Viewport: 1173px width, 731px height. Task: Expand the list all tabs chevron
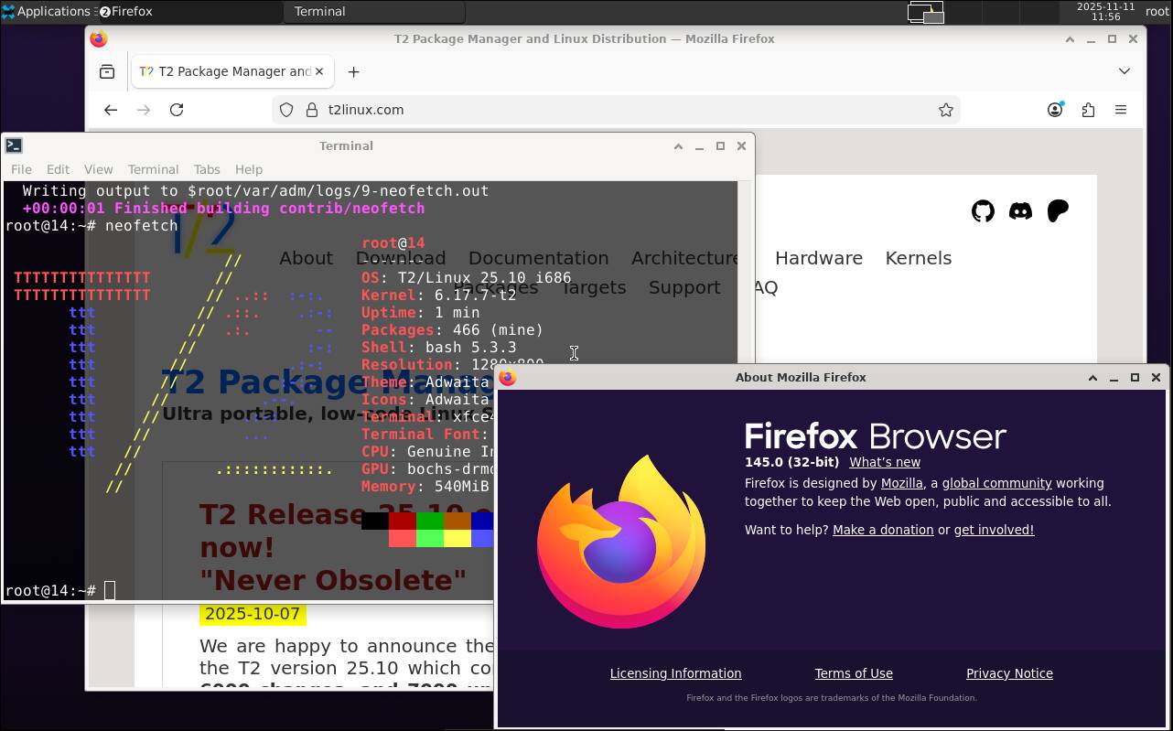(x=1125, y=71)
